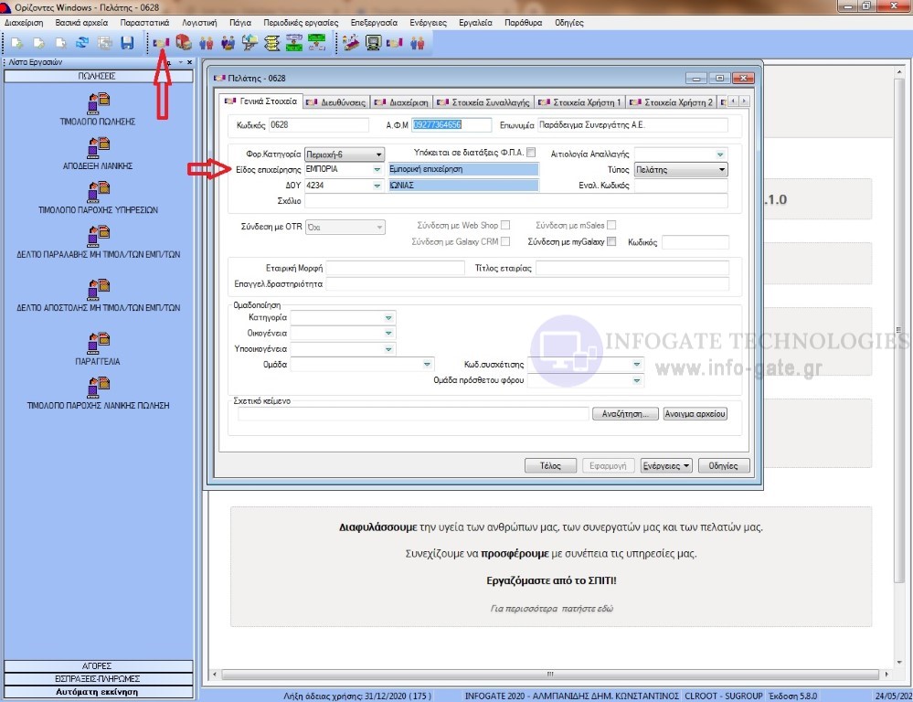Expand the ΑΓΟΡΕΣ sidebar section

pos(98,665)
